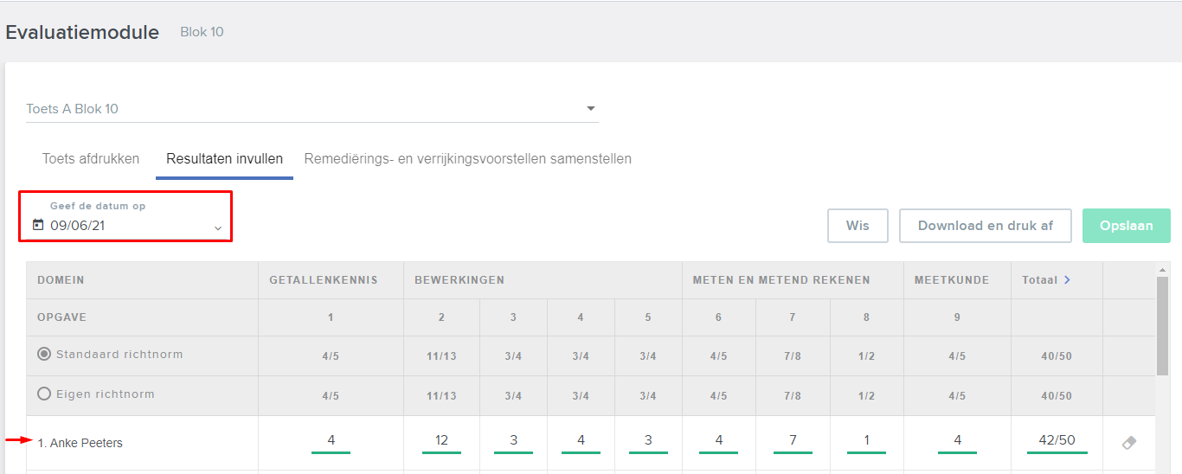
Task: Select the Resultaten invullen tab
Action: click(224, 159)
